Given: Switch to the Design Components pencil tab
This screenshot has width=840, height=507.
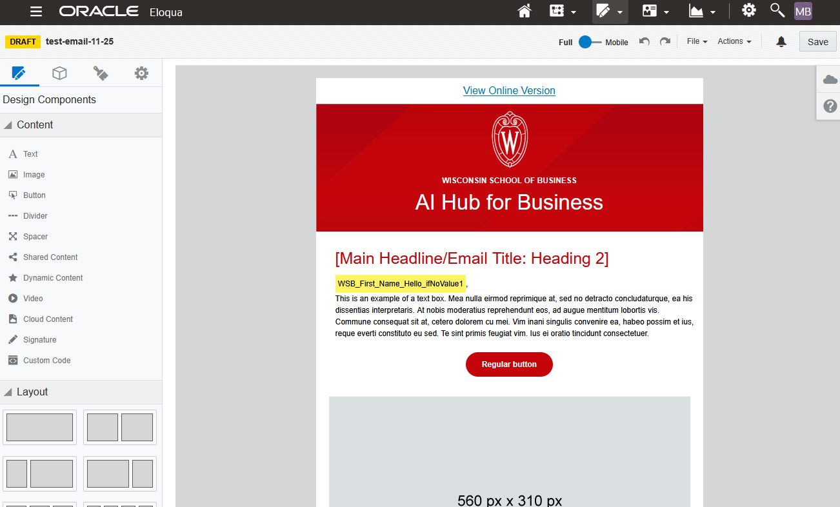Looking at the screenshot, I should (x=19, y=74).
